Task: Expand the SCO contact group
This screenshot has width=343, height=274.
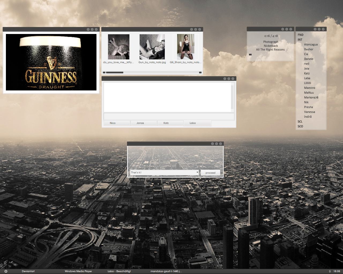Action: (300, 126)
